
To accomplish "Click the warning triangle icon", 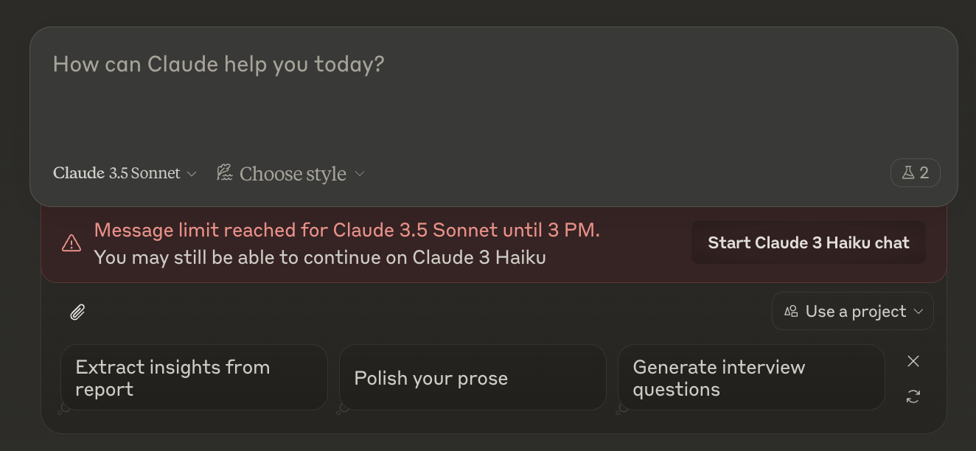I will (x=72, y=243).
